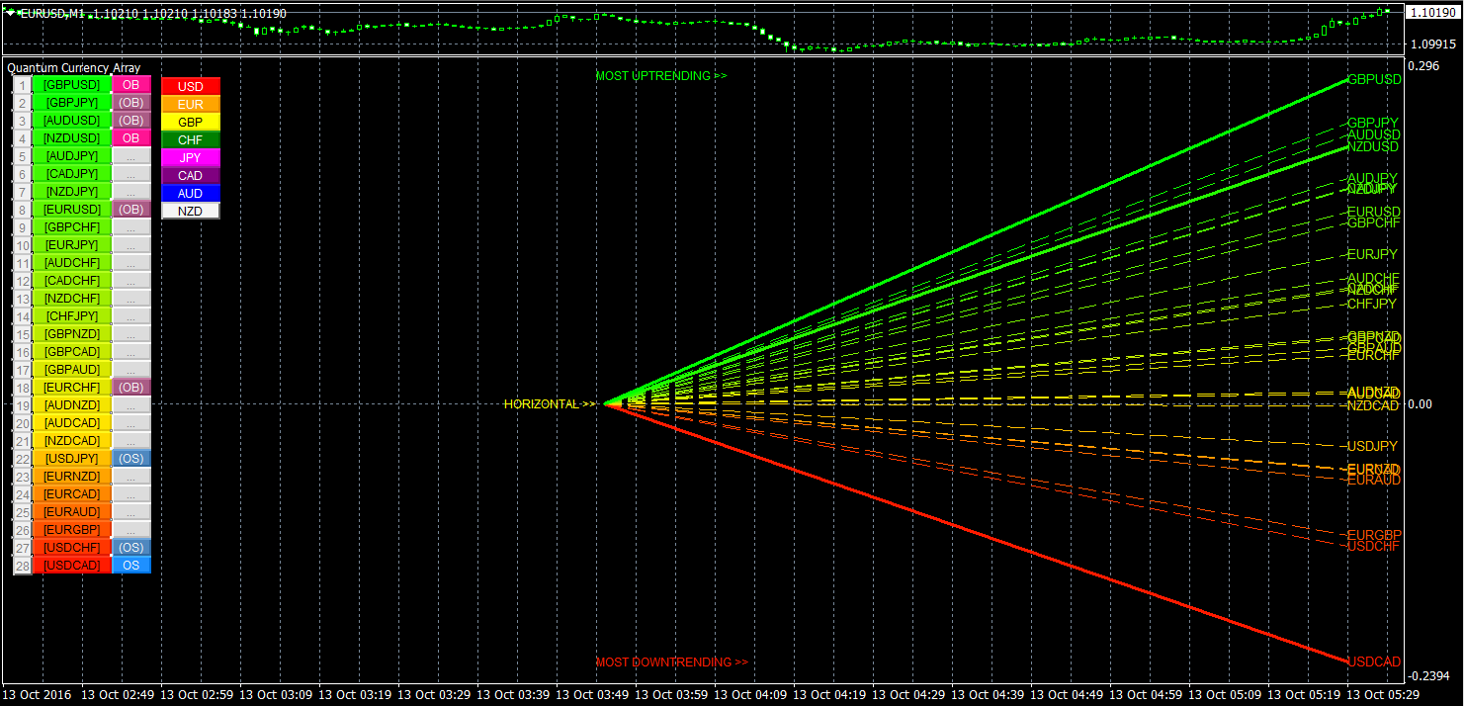The height and width of the screenshot is (706, 1465).
Task: Toggle the orange EUR currency filter
Action: [x=191, y=105]
